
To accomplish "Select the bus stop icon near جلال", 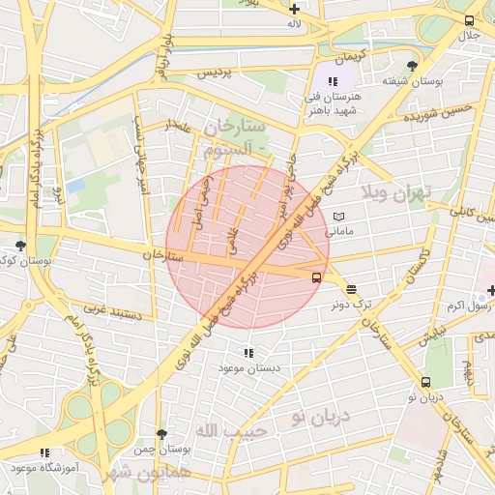I will click(x=469, y=21).
